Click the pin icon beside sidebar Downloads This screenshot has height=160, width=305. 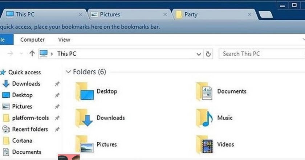(x=57, y=84)
